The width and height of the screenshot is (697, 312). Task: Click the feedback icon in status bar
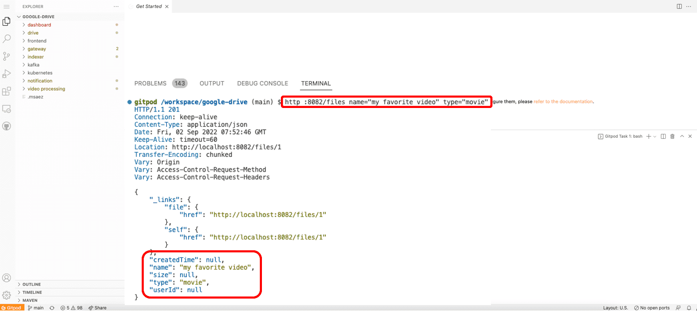tap(679, 308)
